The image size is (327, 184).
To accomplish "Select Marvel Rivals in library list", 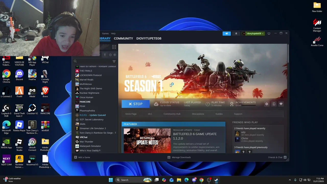I will click(x=86, y=80).
